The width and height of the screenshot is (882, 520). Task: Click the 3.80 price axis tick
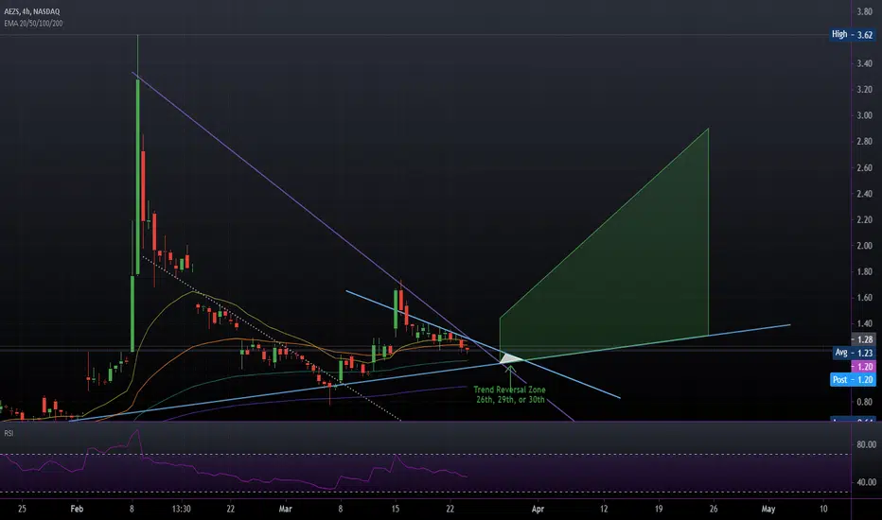click(x=865, y=11)
